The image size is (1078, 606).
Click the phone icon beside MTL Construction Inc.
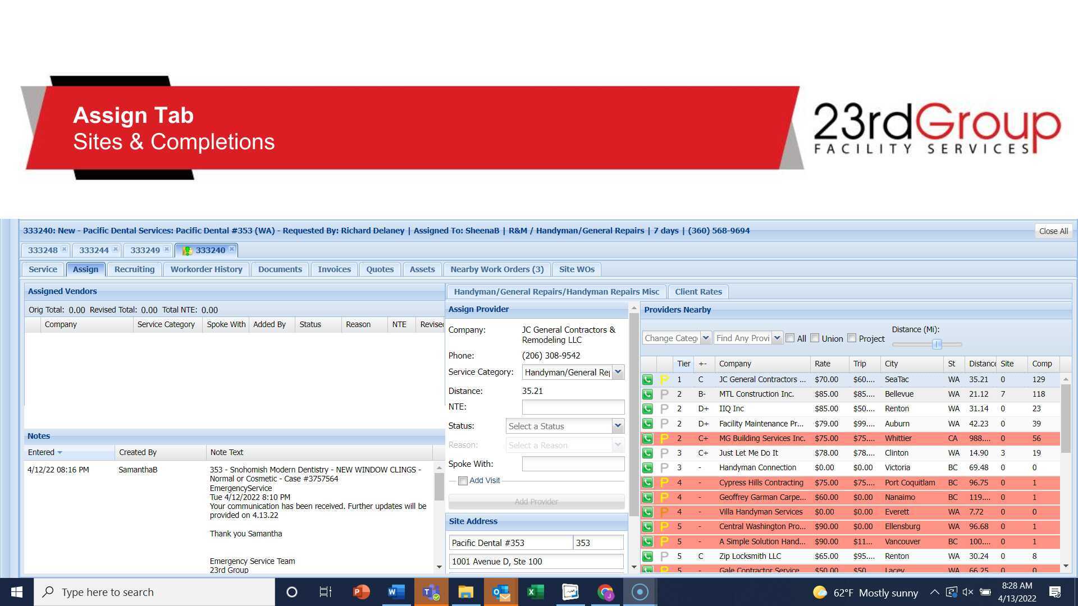click(x=648, y=394)
